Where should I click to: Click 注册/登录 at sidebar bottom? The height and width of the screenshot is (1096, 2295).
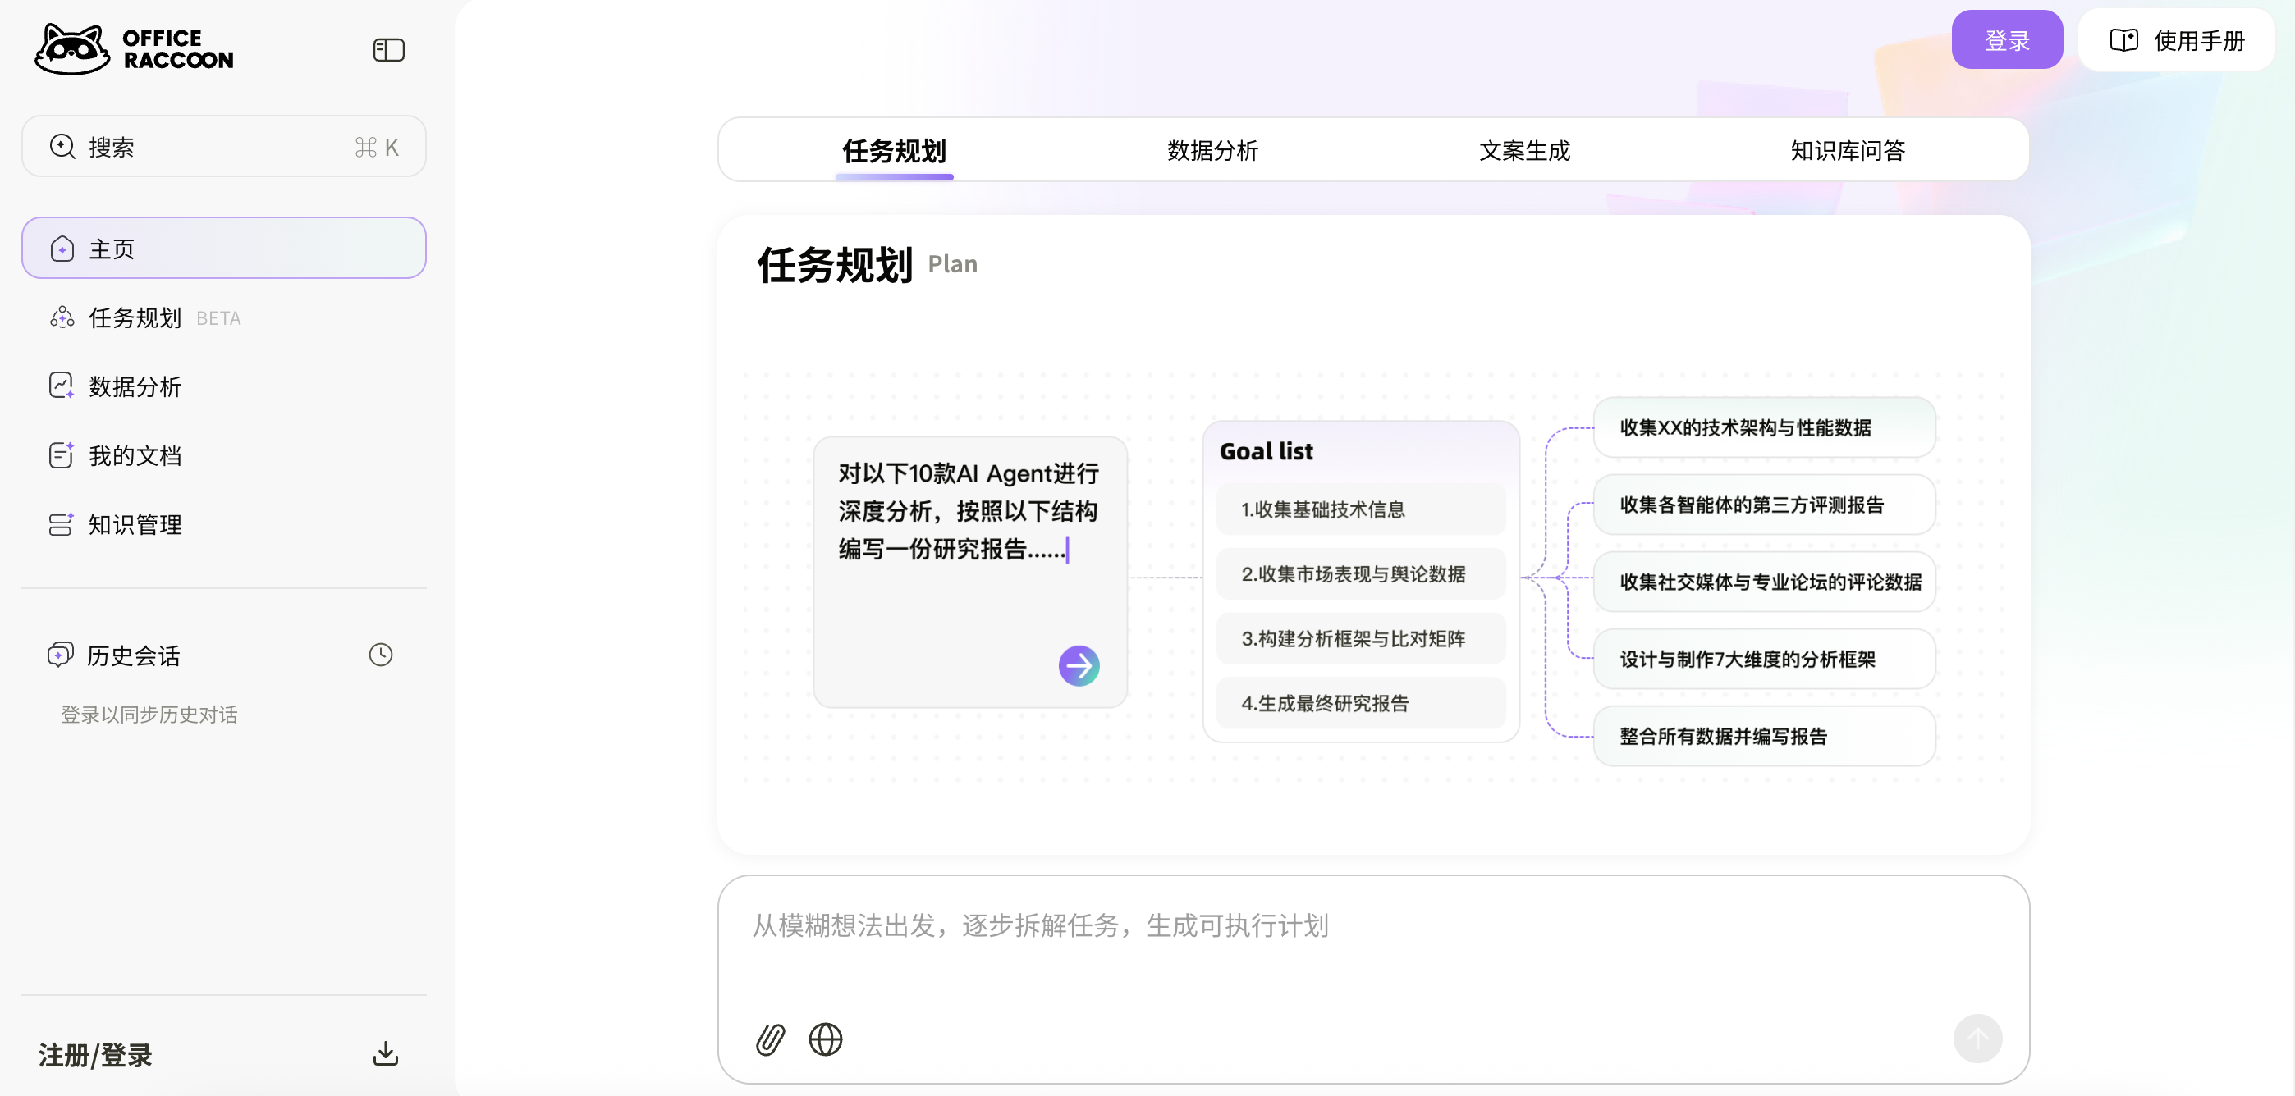(95, 1055)
